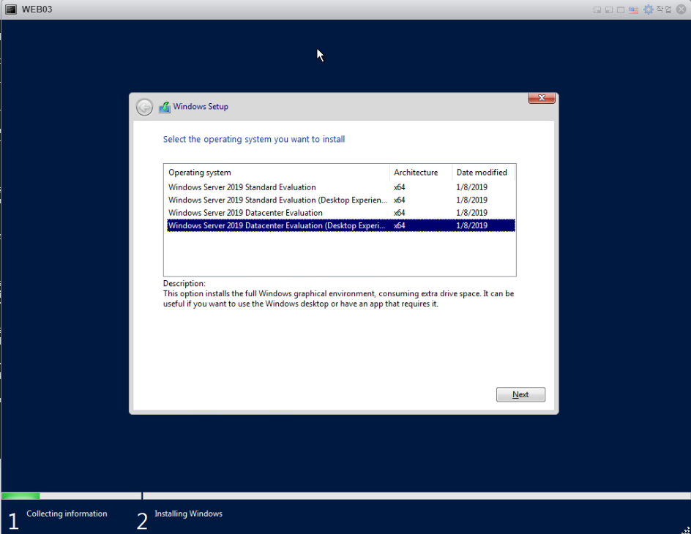Click the Date modified column header

coord(483,173)
